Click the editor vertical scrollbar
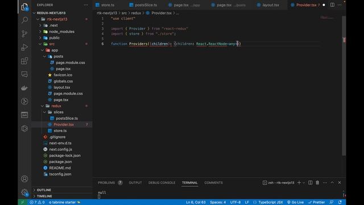Viewport: 364px width, 205px height. [344, 86]
